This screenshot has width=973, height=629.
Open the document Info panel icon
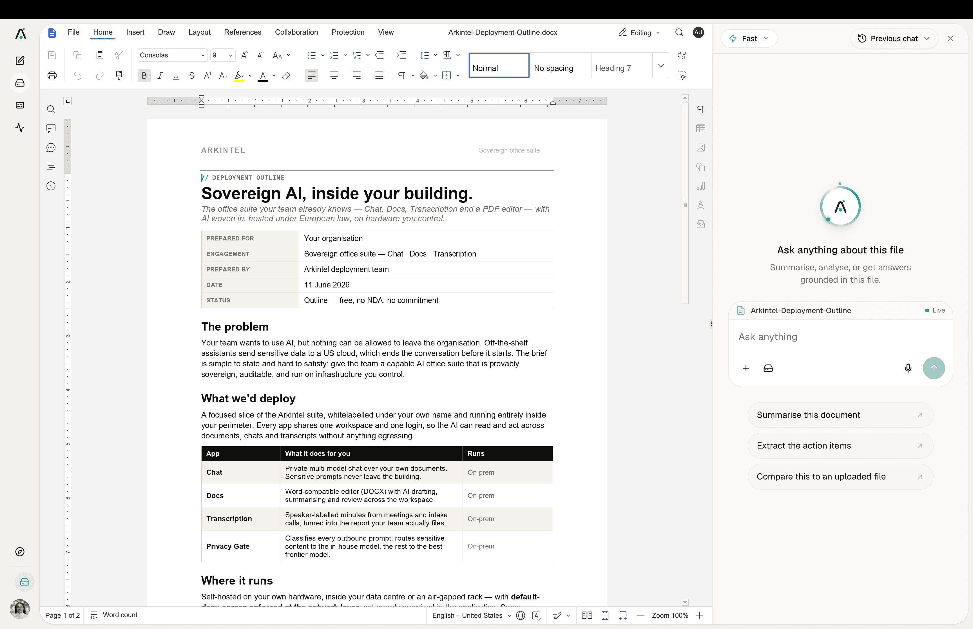(x=51, y=186)
